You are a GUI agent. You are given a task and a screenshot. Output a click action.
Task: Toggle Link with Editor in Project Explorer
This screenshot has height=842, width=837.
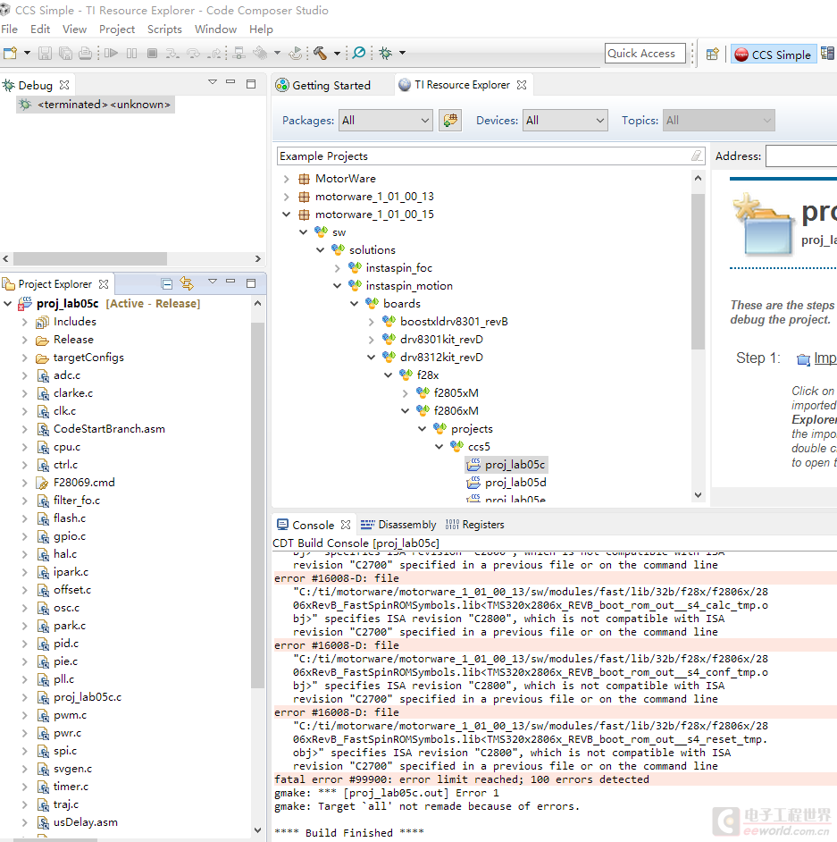(187, 283)
